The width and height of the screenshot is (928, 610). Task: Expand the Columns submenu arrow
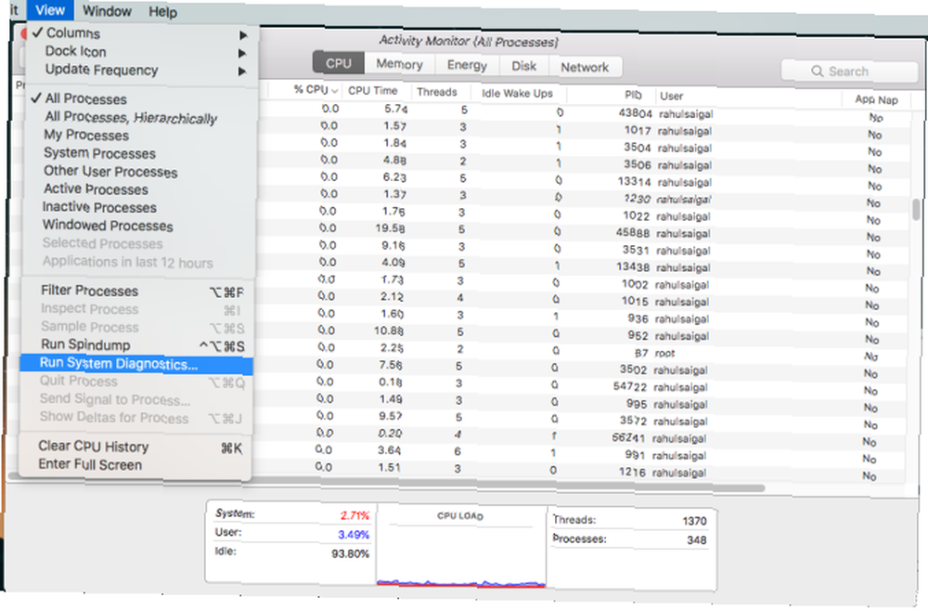click(242, 35)
